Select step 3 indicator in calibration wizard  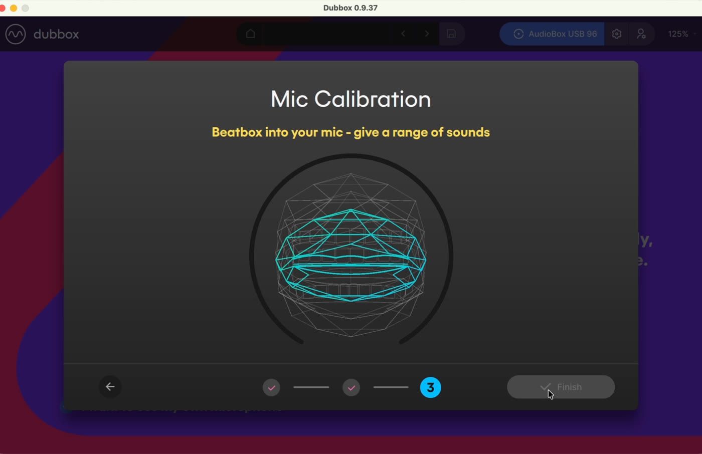(x=430, y=387)
